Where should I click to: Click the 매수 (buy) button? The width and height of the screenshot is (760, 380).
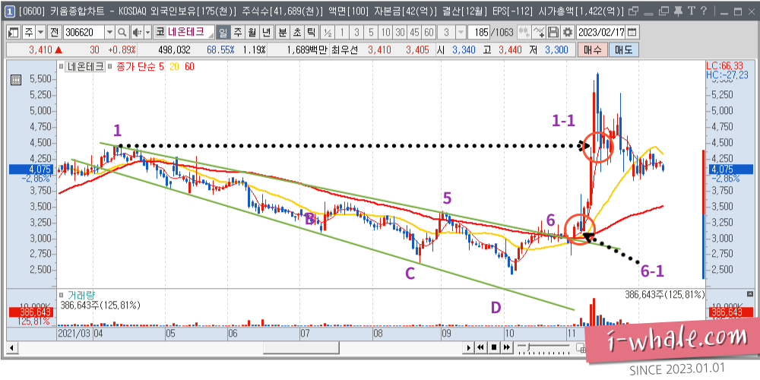[592, 50]
